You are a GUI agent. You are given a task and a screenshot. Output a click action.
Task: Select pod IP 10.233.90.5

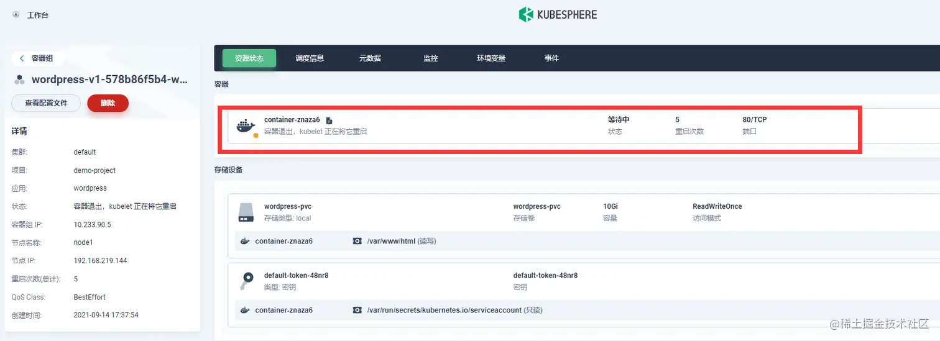pyautogui.click(x=93, y=224)
